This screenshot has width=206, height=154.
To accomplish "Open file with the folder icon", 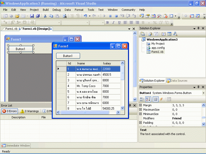I will point(17,16).
